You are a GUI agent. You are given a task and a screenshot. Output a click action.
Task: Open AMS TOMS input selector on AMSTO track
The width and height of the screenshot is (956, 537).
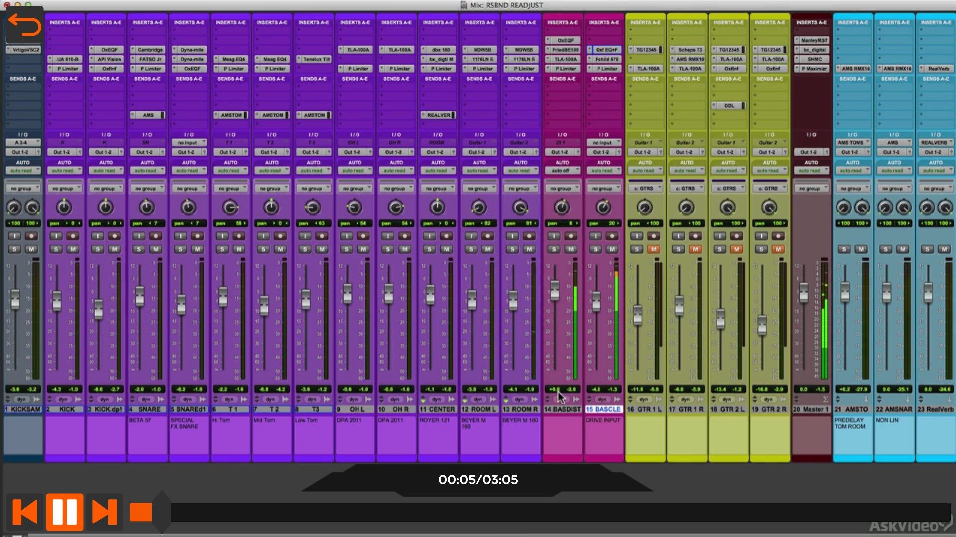point(852,143)
